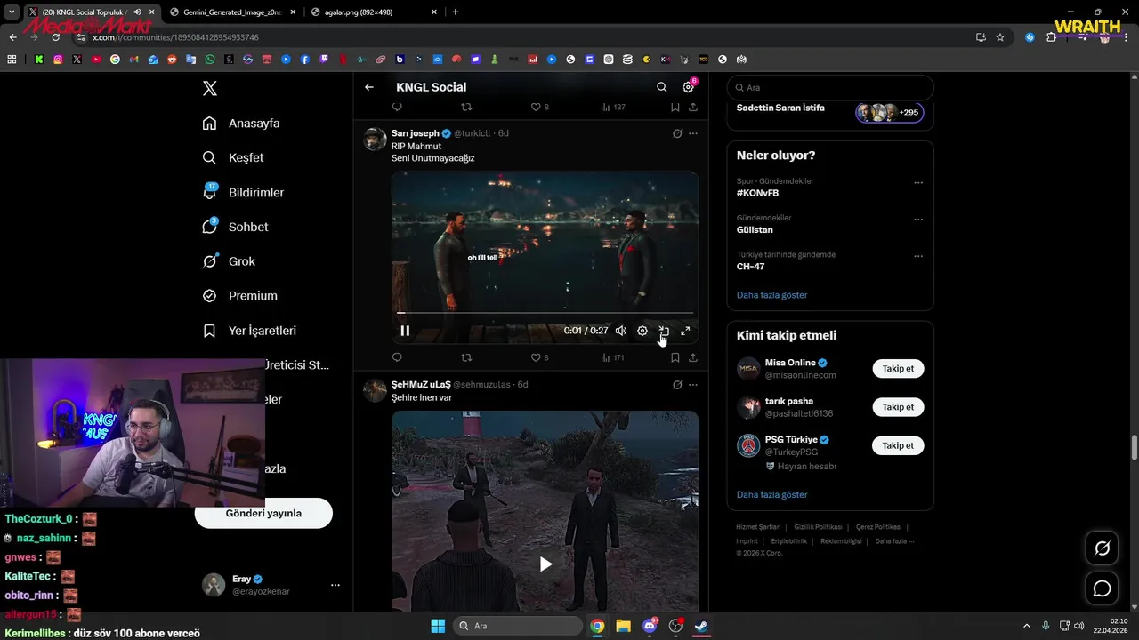The height and width of the screenshot is (640, 1139).
Task: Open floating messages chat bubble button
Action: [1102, 588]
